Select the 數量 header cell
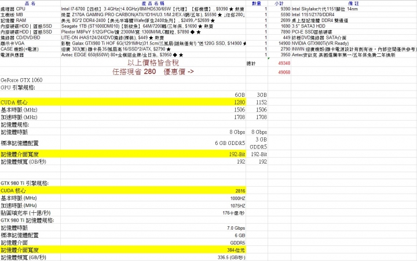 (257, 3)
